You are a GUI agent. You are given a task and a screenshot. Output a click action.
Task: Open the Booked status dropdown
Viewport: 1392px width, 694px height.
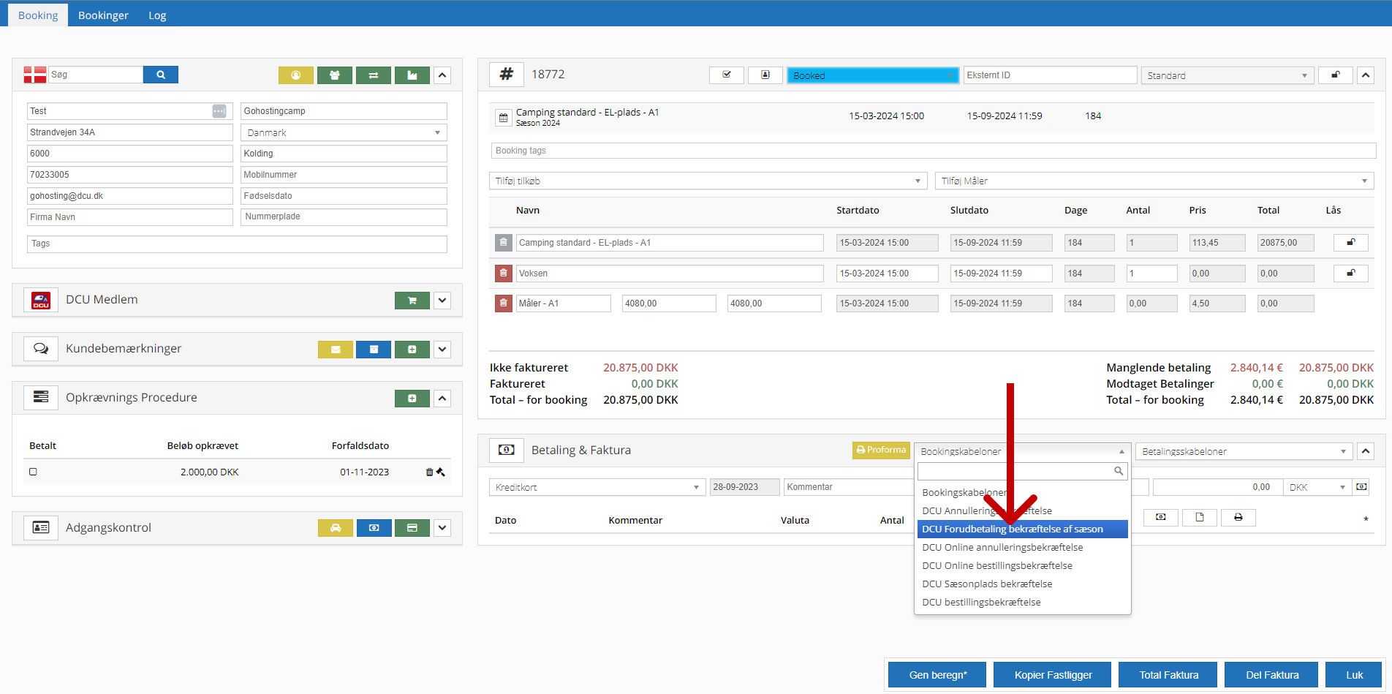872,75
